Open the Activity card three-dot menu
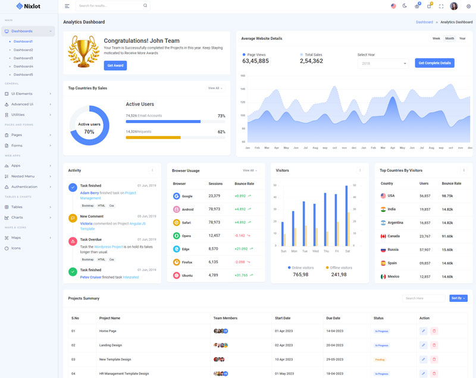The width and height of the screenshot is (476, 378). (152, 170)
